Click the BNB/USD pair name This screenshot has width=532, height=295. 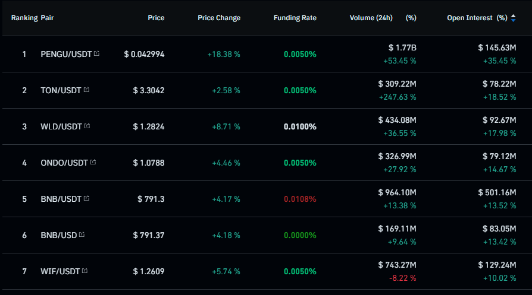coord(59,235)
